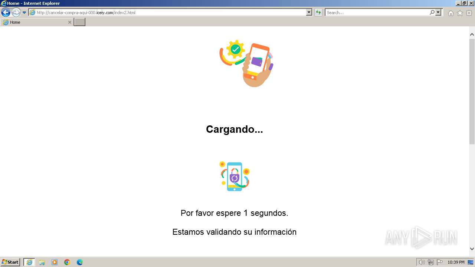Click inside the Search box
475x267 pixels.
[x=377, y=13]
